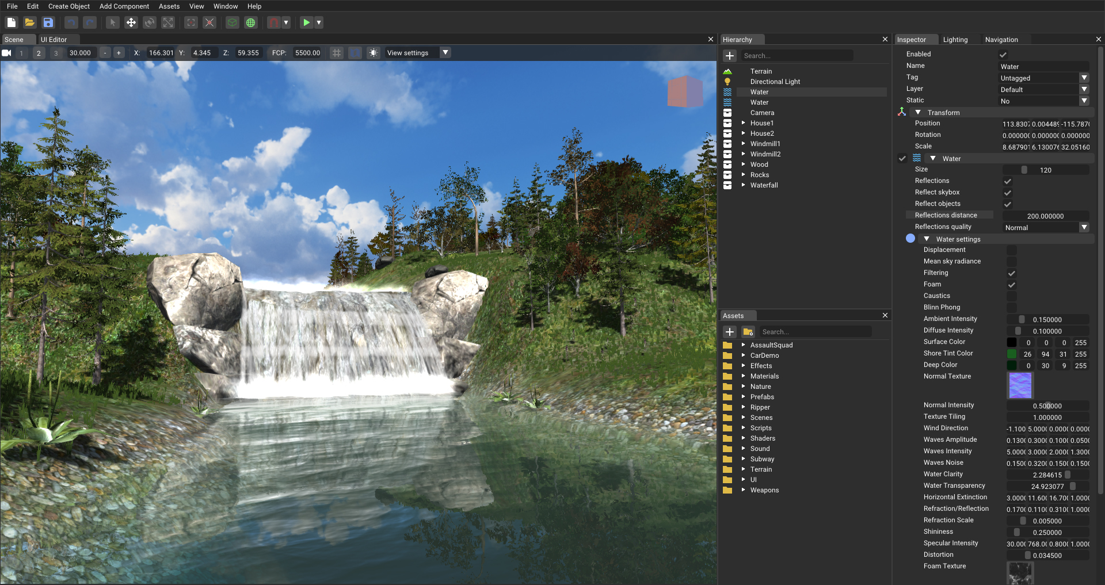
Task: Switch to the Lighting tab
Action: click(x=955, y=40)
